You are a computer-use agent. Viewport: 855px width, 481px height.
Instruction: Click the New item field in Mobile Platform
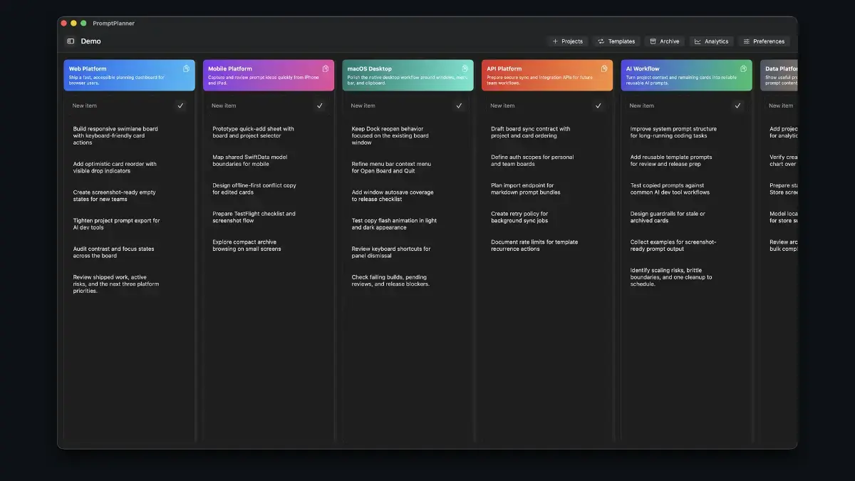(x=259, y=105)
